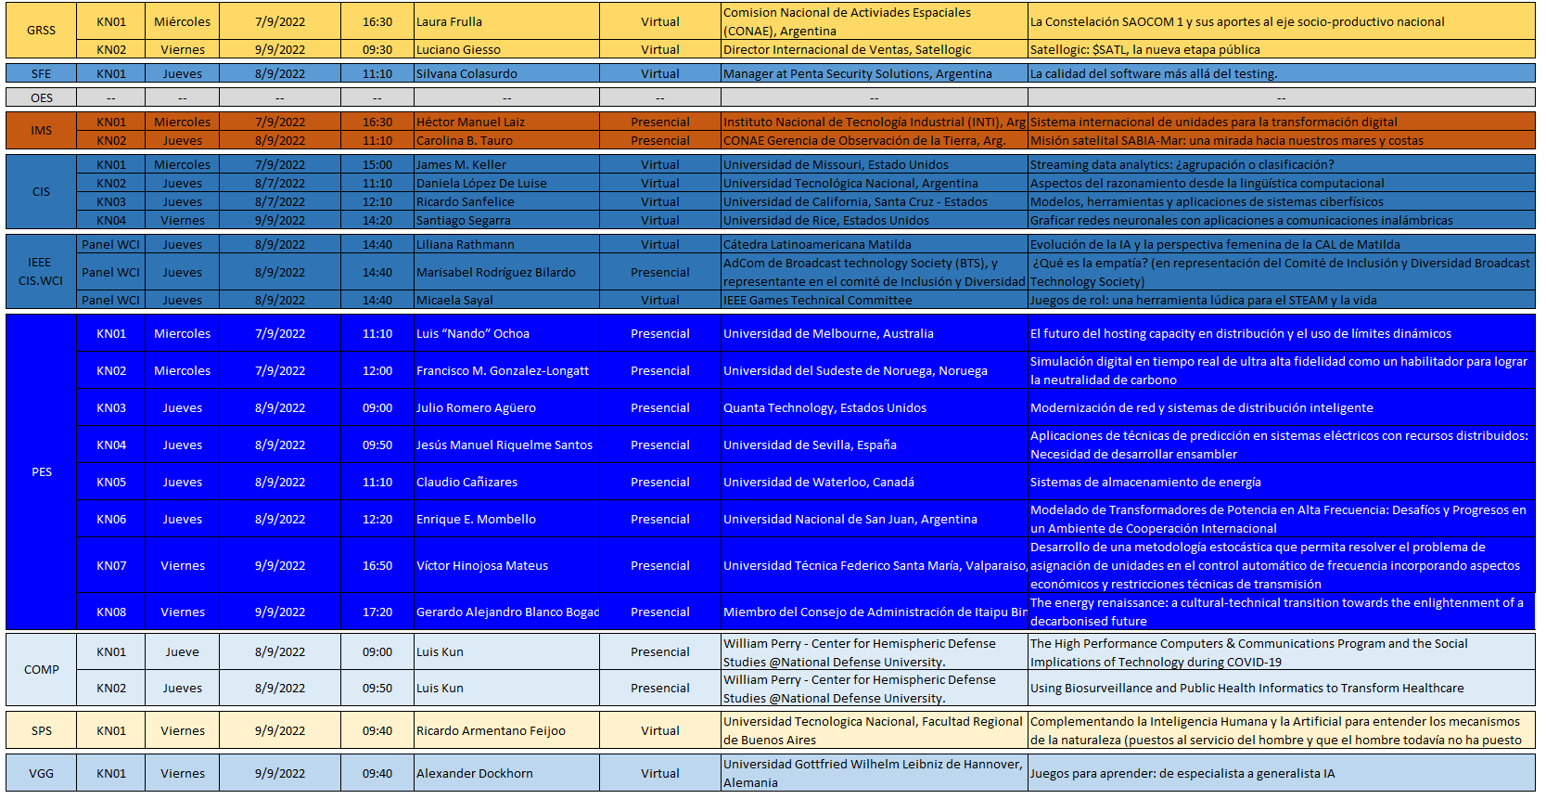Click speaker James M. Keller
This screenshot has height=799, width=1546.
pos(461,164)
